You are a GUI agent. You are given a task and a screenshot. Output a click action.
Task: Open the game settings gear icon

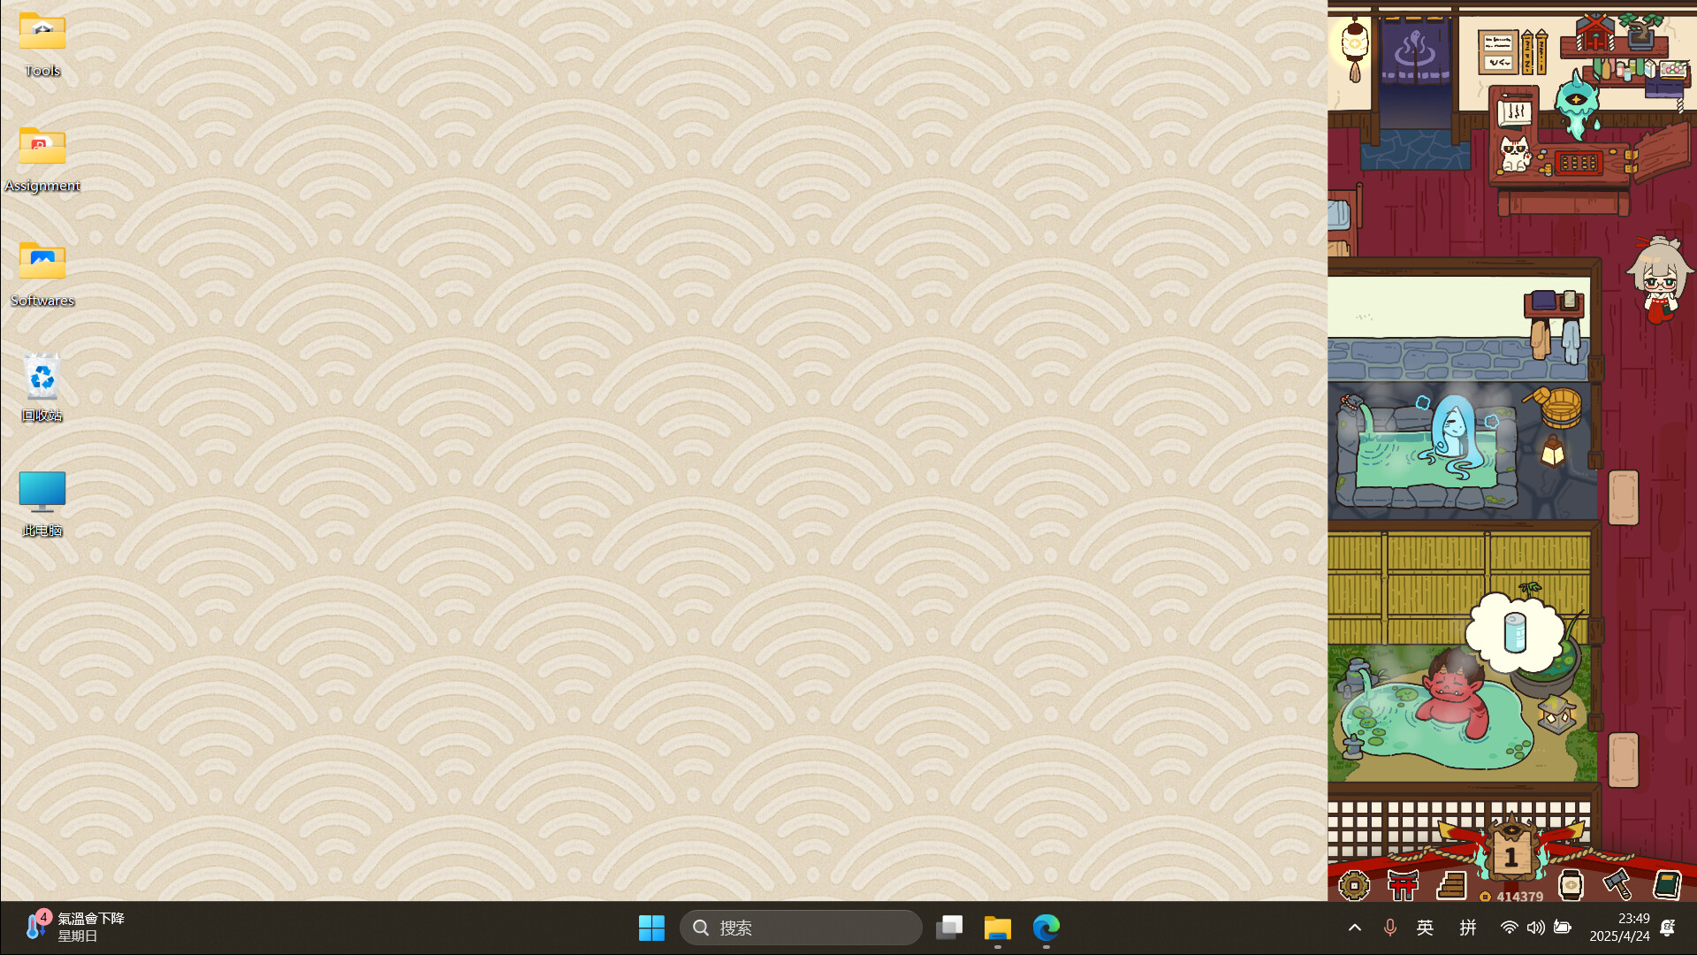pos(1355,884)
